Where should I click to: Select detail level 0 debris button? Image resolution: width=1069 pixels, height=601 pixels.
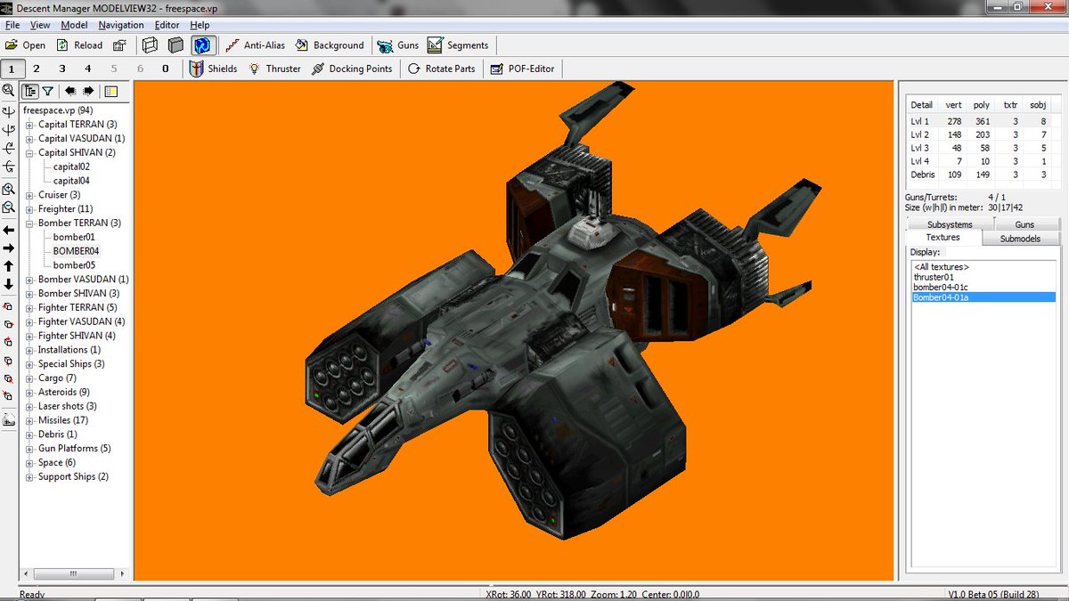(166, 69)
